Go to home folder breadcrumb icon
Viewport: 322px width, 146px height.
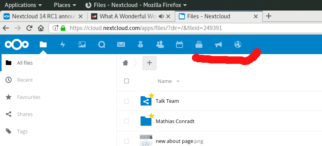(125, 63)
